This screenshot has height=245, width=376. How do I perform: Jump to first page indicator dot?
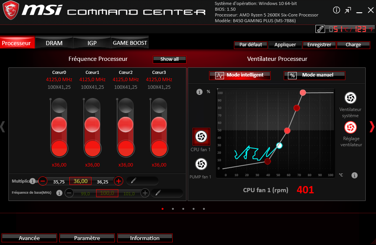coord(163,209)
